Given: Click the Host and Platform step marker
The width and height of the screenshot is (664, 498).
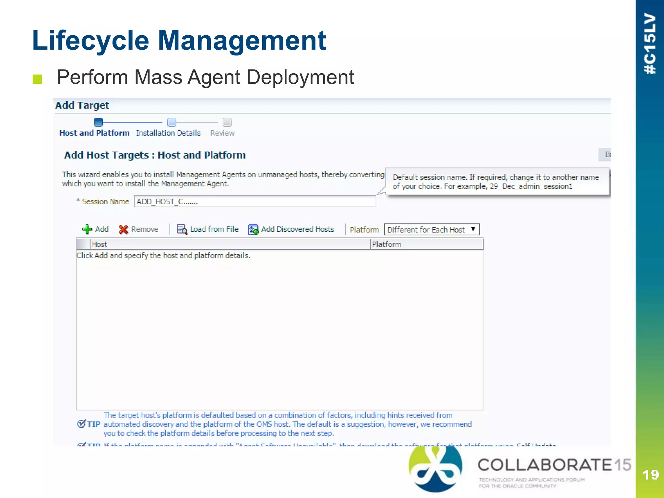Looking at the screenshot, I should click(x=98, y=122).
